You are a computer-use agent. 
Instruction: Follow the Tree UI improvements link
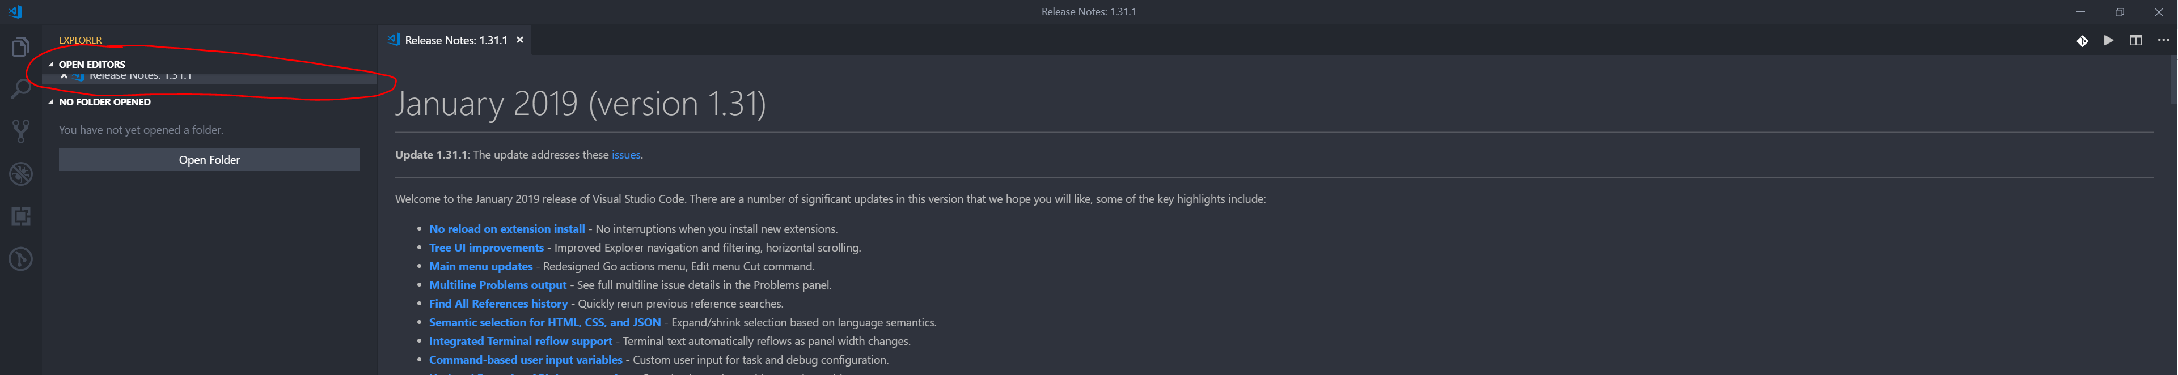click(486, 248)
